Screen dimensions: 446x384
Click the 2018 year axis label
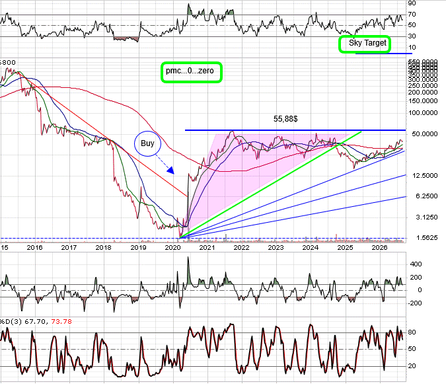(103, 247)
